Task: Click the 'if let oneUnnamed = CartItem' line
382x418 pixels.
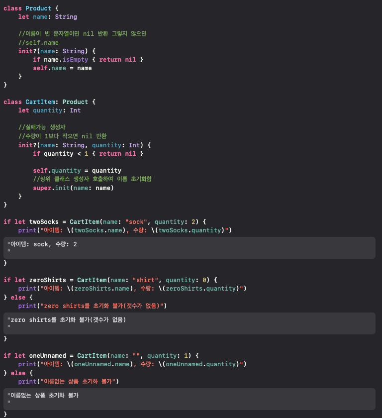Action: pyautogui.click(x=101, y=356)
